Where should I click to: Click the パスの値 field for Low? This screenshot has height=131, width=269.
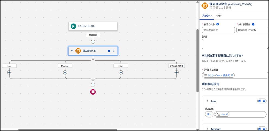tap(240, 114)
